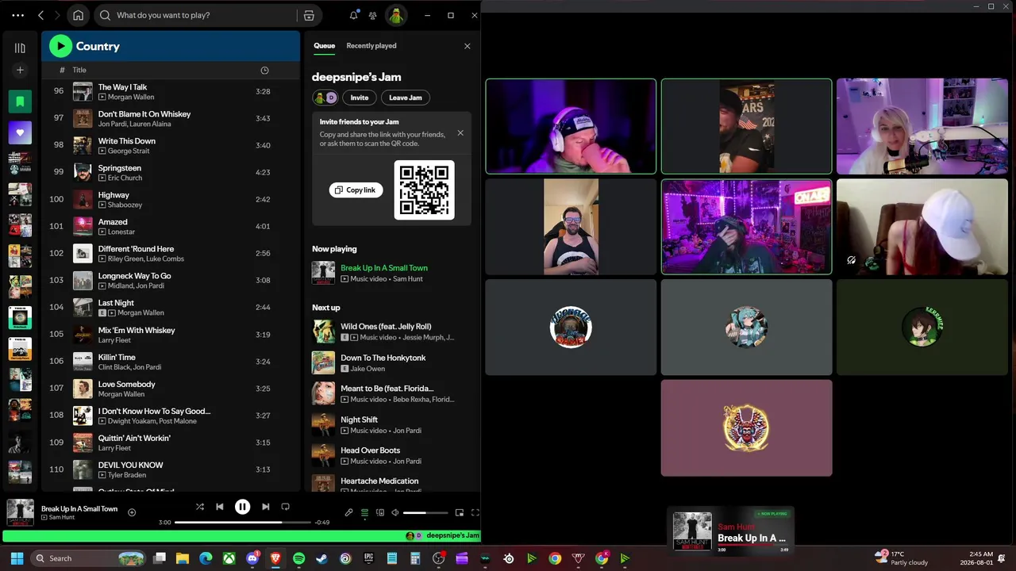Select track Highway by Shaboozey

[171, 199]
